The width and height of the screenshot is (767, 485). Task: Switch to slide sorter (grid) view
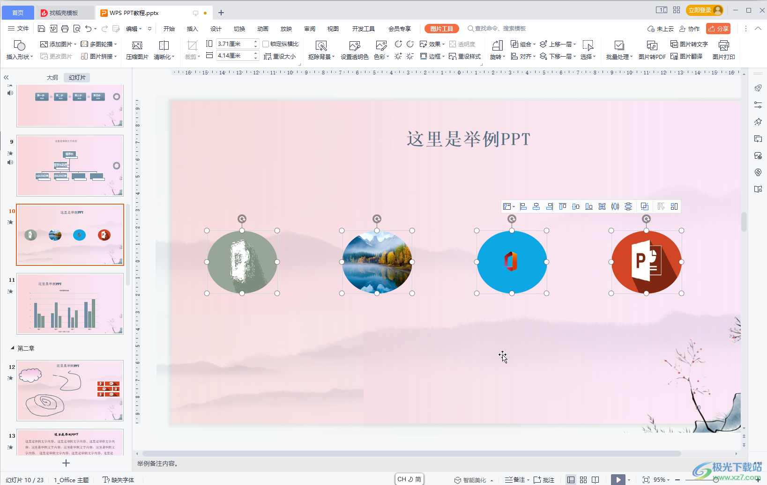(583, 480)
